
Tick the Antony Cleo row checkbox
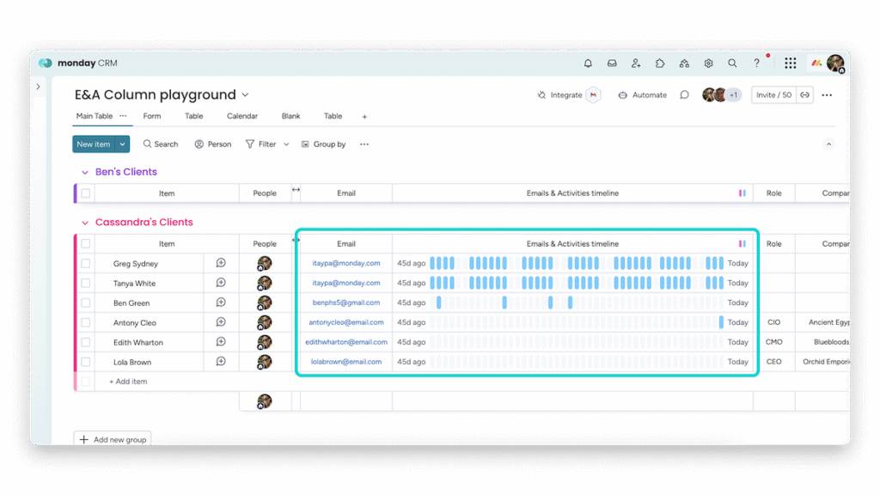(x=85, y=322)
